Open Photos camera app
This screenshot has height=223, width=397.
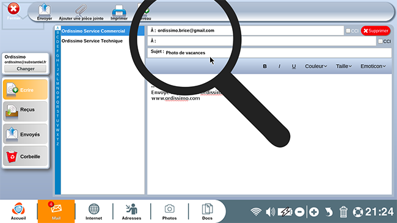coord(169,211)
